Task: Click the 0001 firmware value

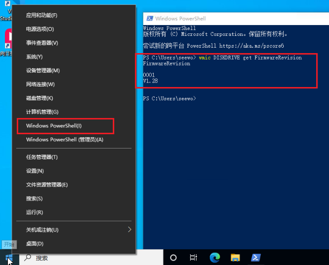Action: point(149,75)
